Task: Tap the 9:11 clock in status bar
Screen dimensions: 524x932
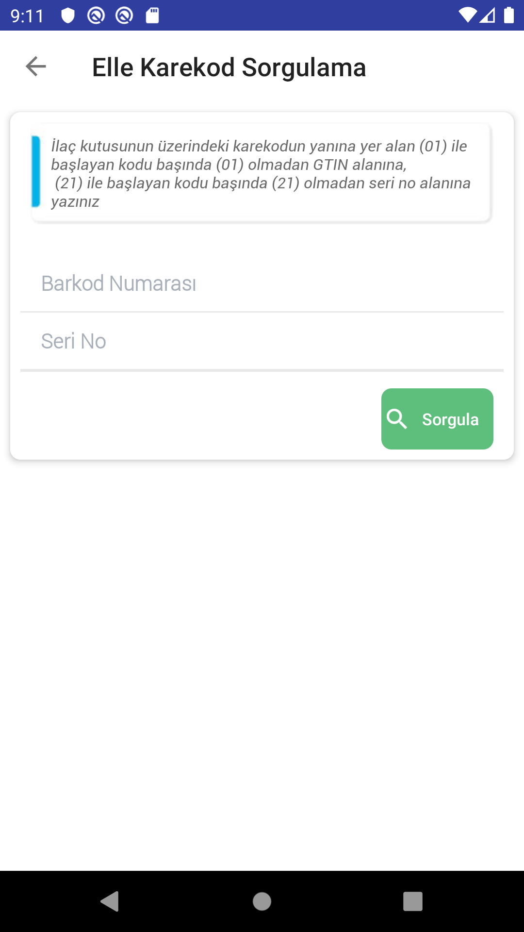Action: tap(27, 16)
